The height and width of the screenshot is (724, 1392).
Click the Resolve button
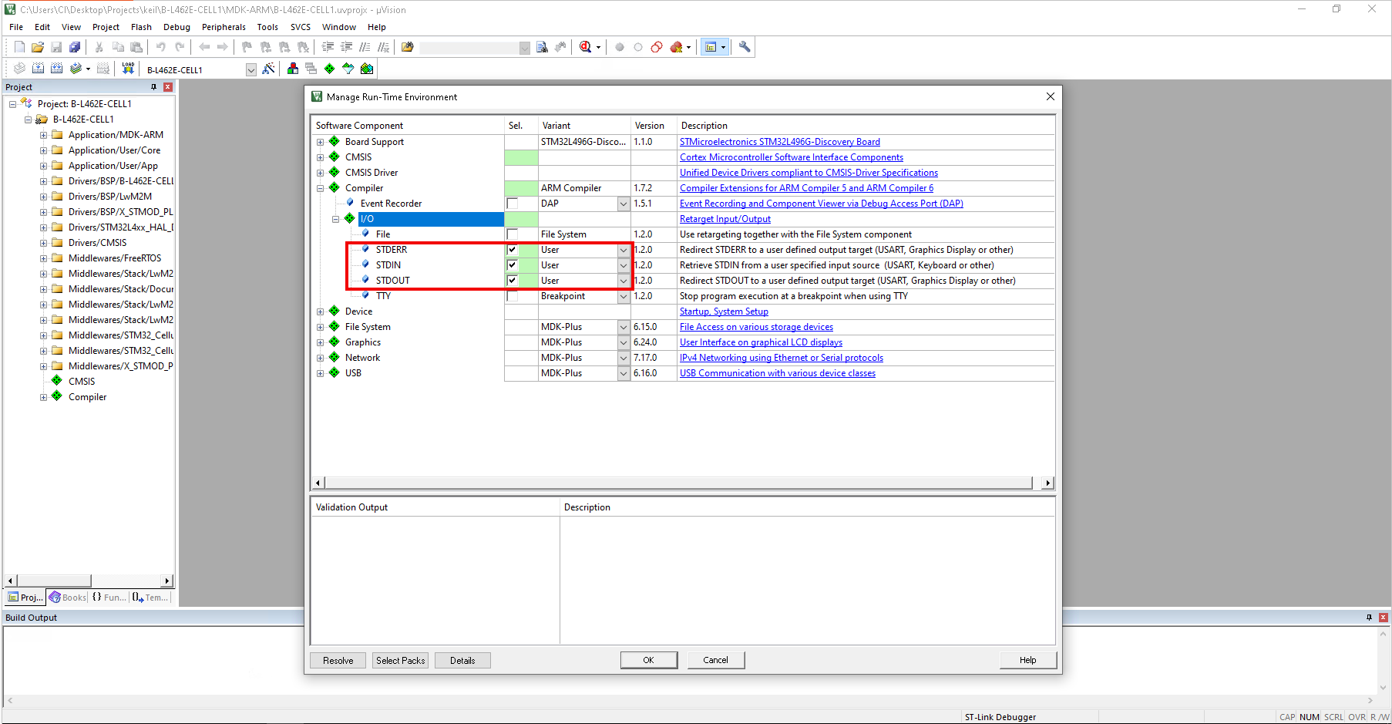[x=338, y=661]
